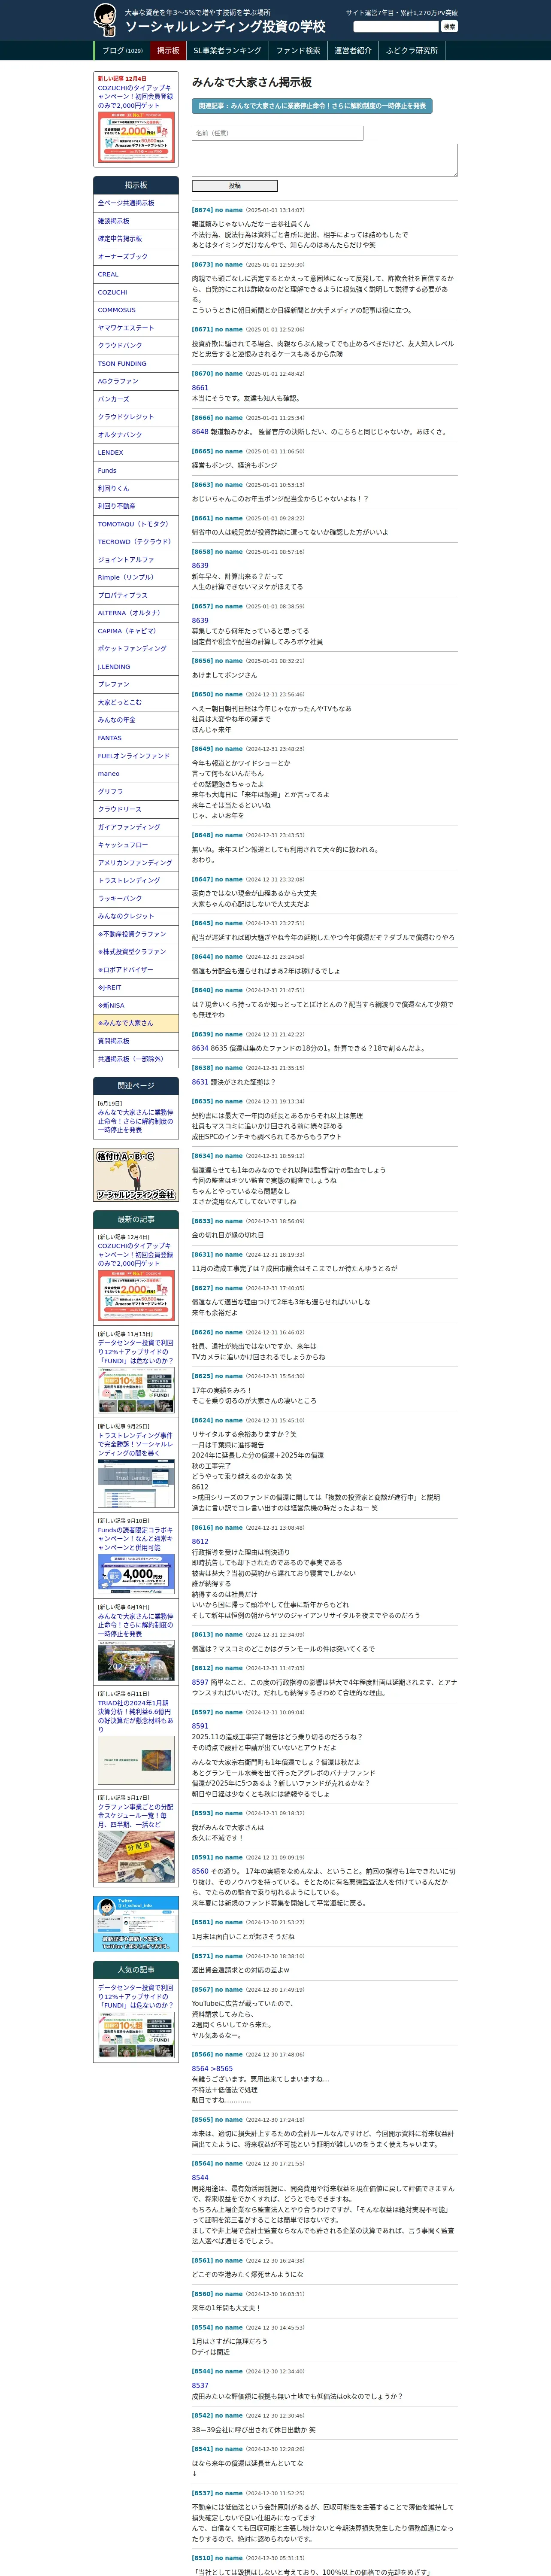Open クラウドクレジット board link
The height and width of the screenshot is (2576, 551).
136,417
